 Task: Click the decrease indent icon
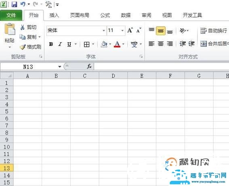183,43
